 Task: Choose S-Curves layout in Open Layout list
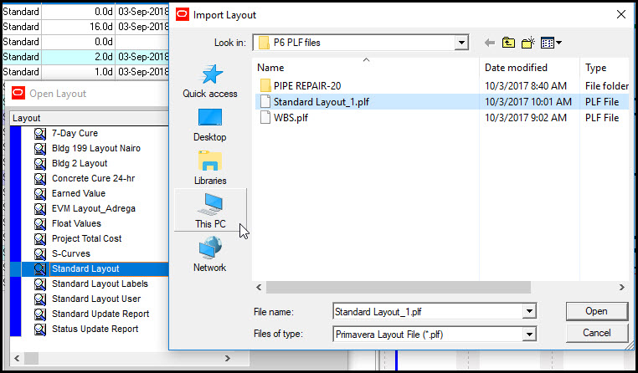(x=70, y=253)
